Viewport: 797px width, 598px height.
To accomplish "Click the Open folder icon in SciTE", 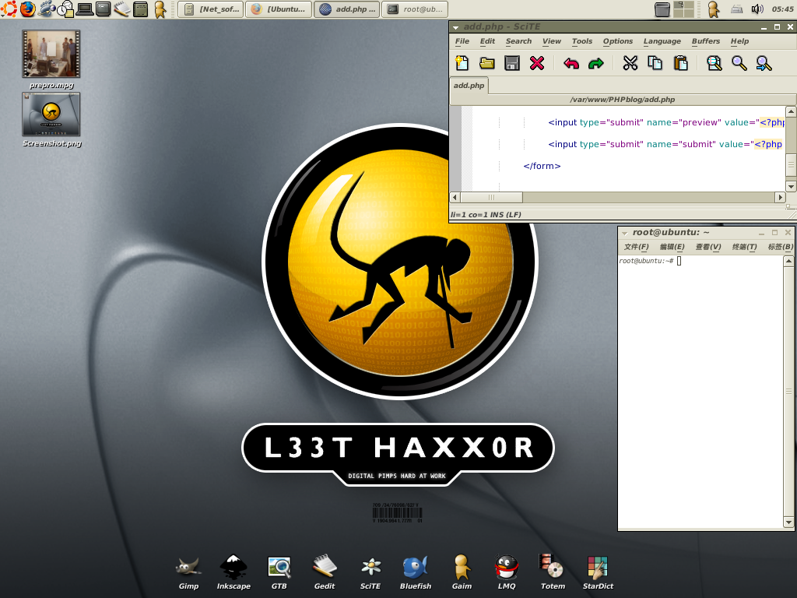I will point(487,63).
